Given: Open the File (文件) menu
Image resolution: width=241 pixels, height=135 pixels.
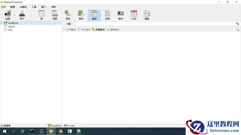Looking at the screenshot, I should coord(3,7).
